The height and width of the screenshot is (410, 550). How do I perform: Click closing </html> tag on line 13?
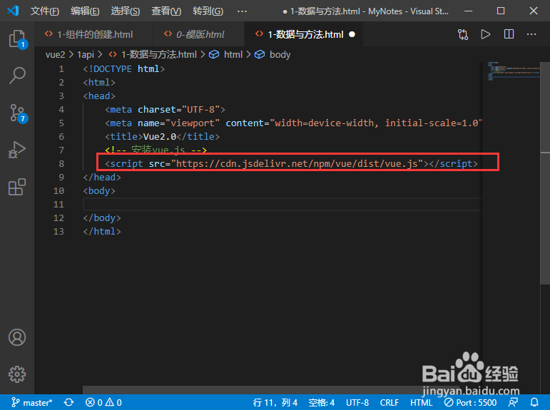[102, 232]
